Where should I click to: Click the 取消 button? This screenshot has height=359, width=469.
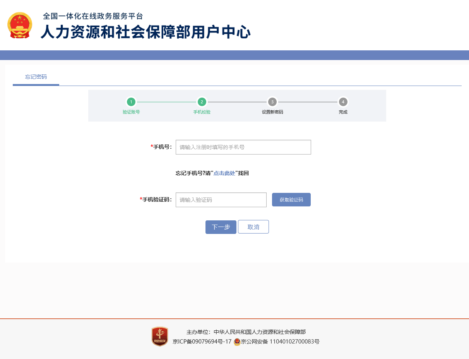[x=253, y=227]
